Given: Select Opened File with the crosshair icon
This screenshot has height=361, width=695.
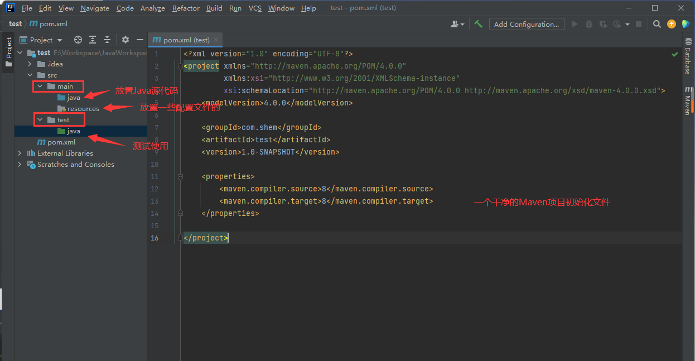Looking at the screenshot, I should point(78,40).
